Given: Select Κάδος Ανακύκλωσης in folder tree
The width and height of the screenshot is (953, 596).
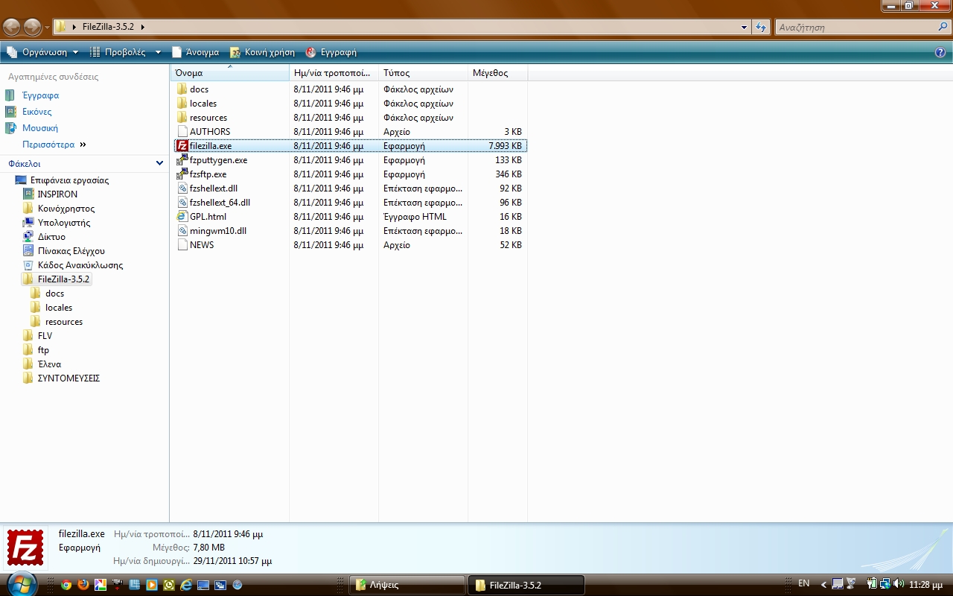Looking at the screenshot, I should pyautogui.click(x=80, y=265).
